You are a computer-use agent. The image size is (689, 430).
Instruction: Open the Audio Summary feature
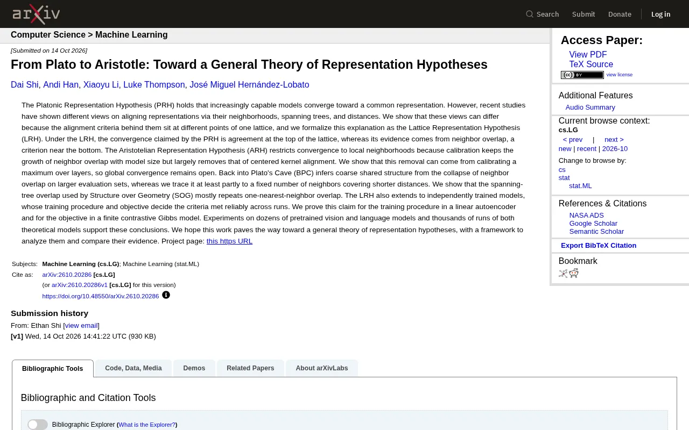point(590,107)
